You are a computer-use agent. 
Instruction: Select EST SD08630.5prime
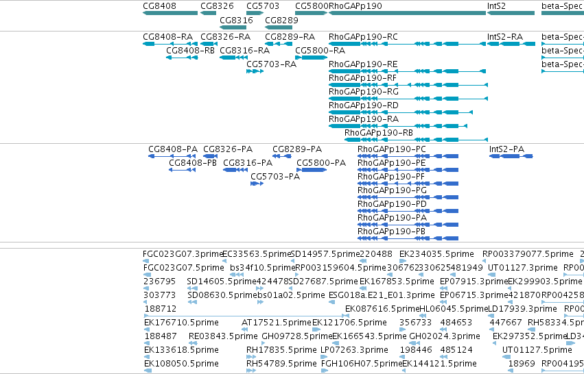point(192,302)
